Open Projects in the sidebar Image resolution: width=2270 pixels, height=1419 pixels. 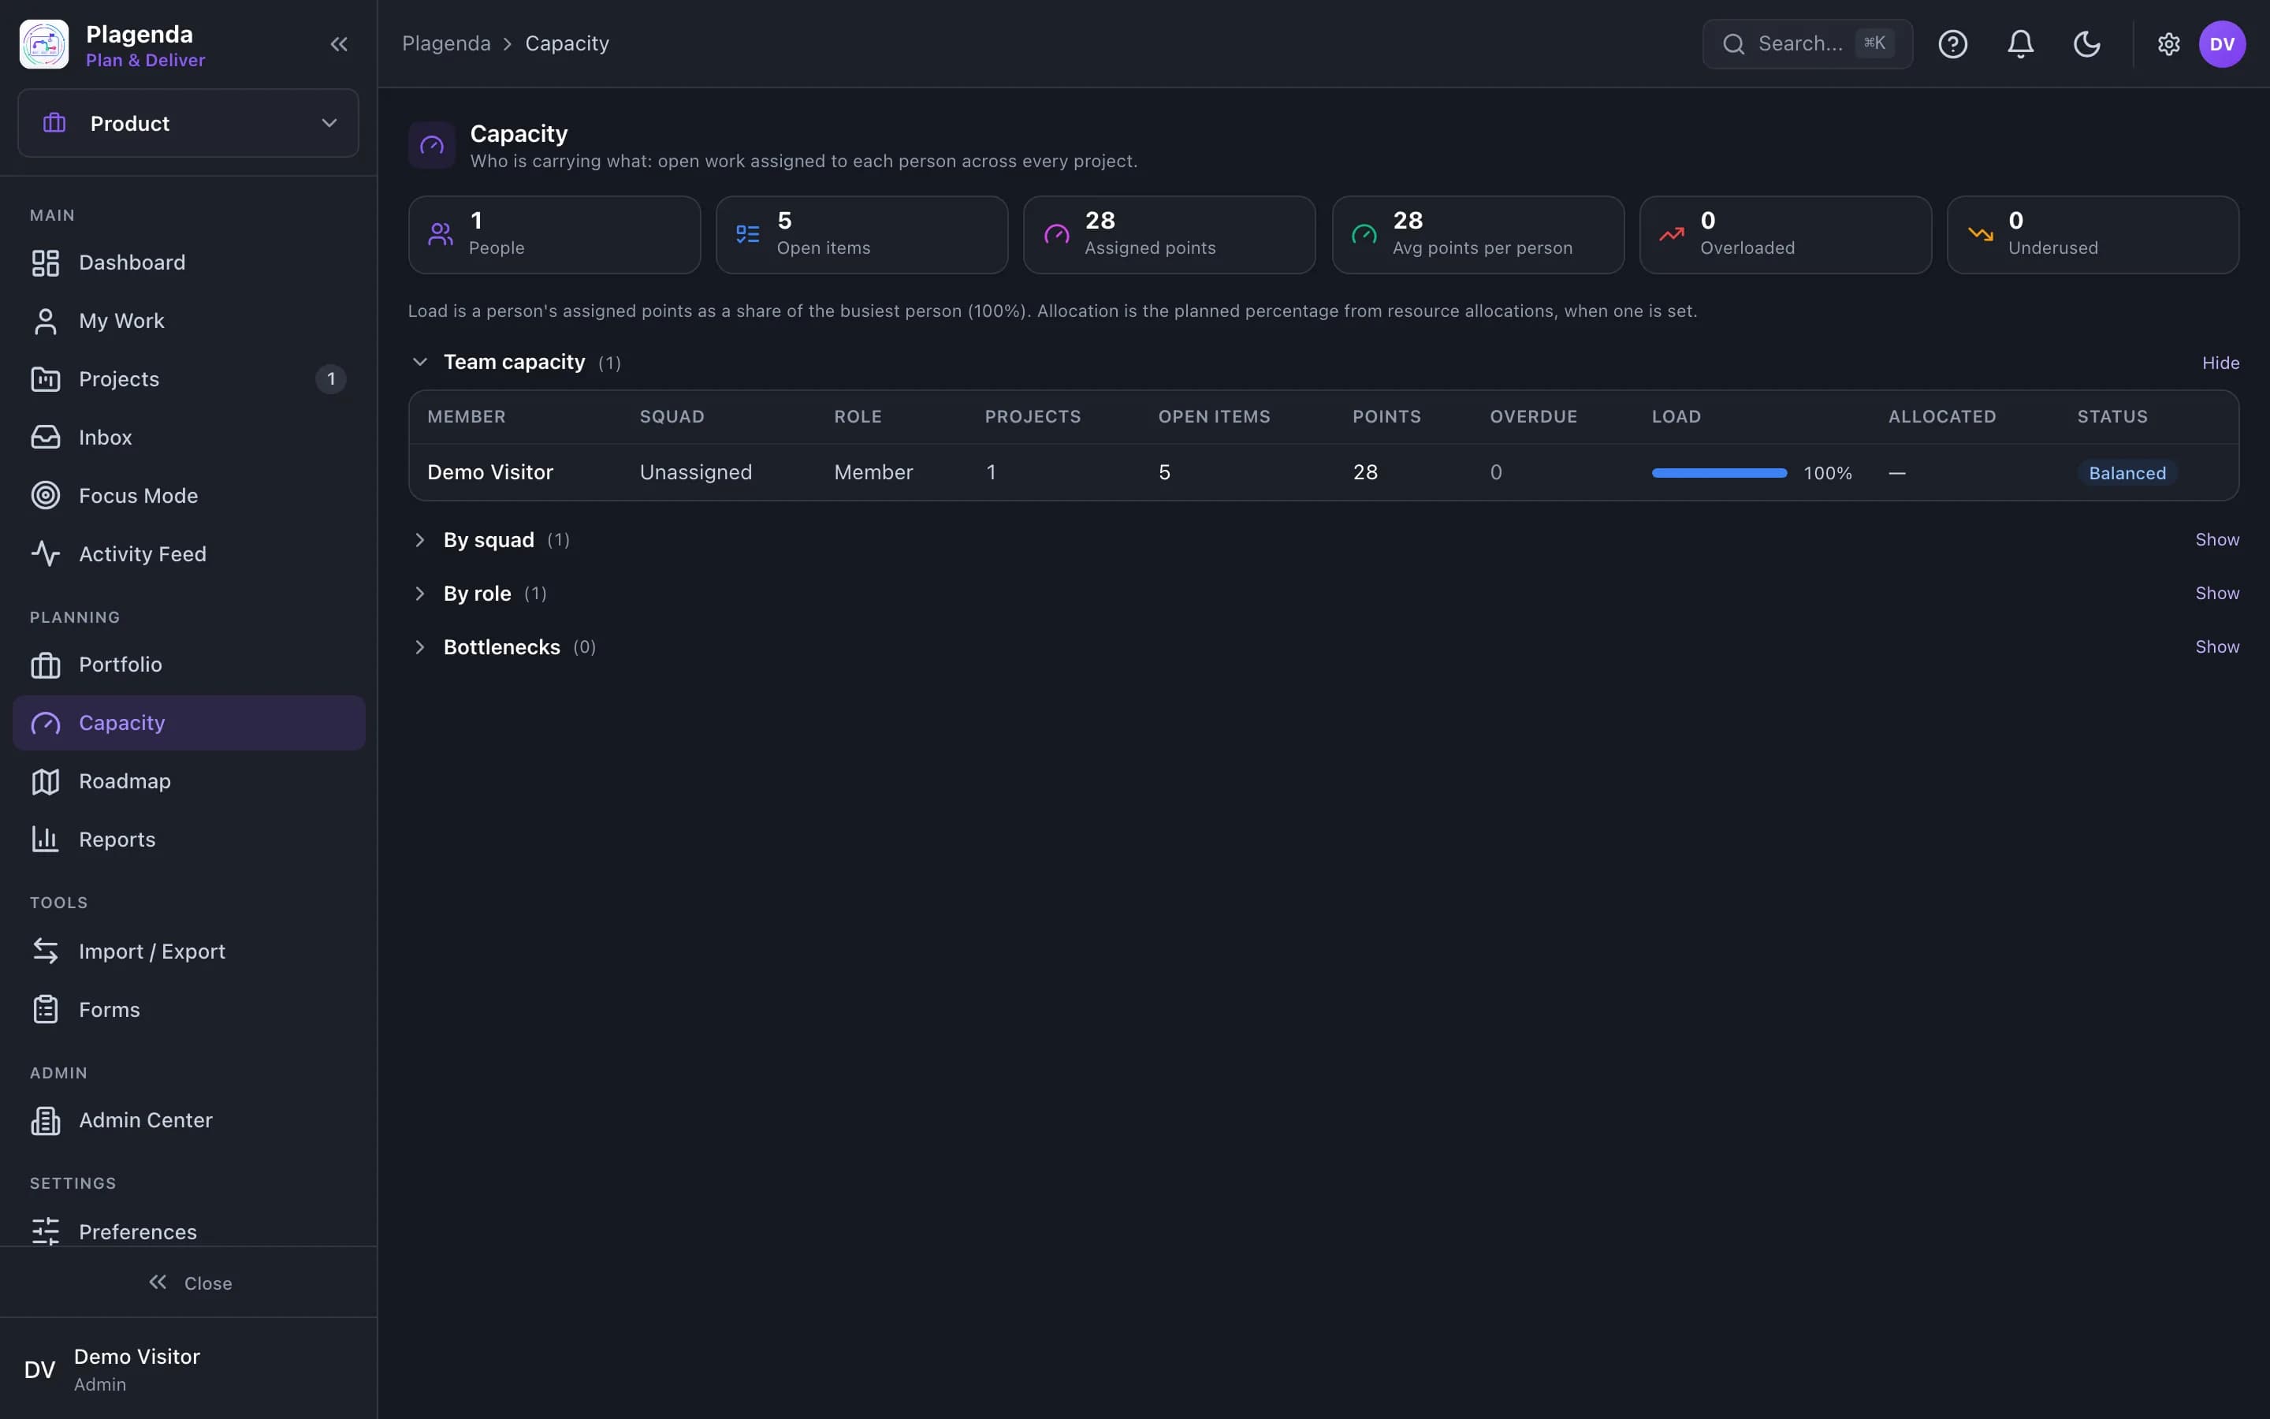[188, 379]
